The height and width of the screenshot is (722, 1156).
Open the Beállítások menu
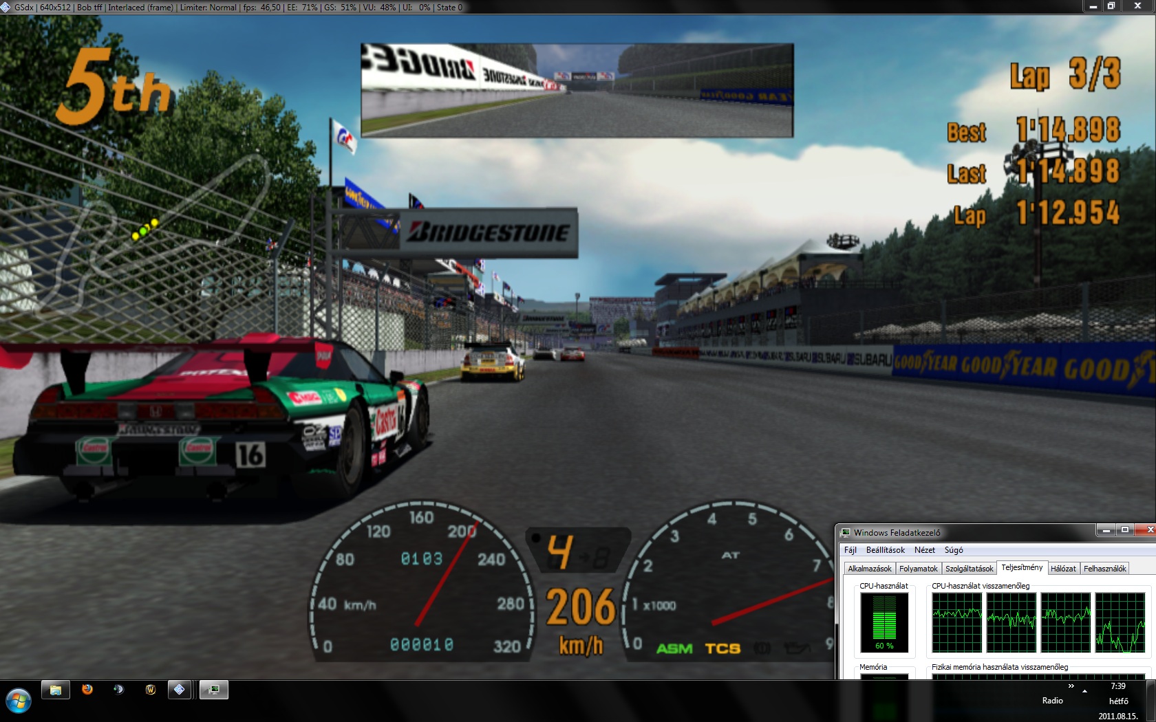pos(886,550)
